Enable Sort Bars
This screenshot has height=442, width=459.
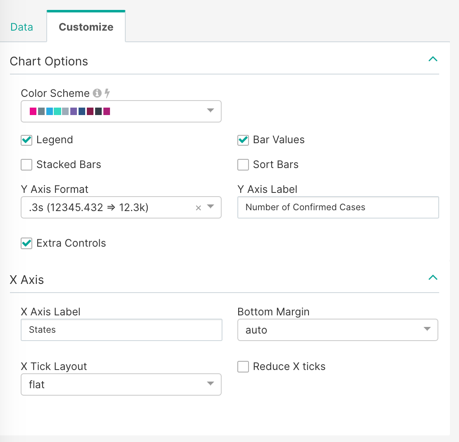pos(243,165)
